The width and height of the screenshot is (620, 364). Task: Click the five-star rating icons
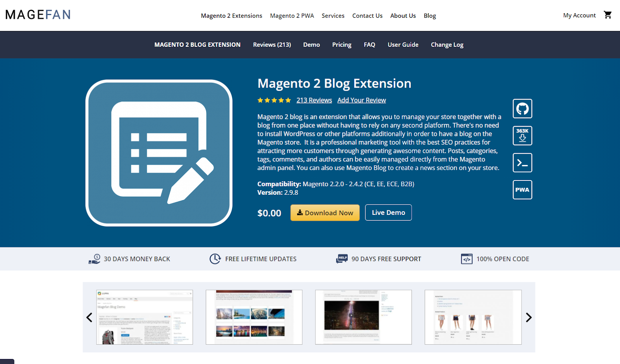274,100
